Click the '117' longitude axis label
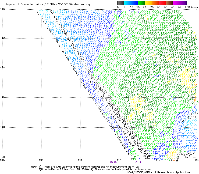 point(158,160)
